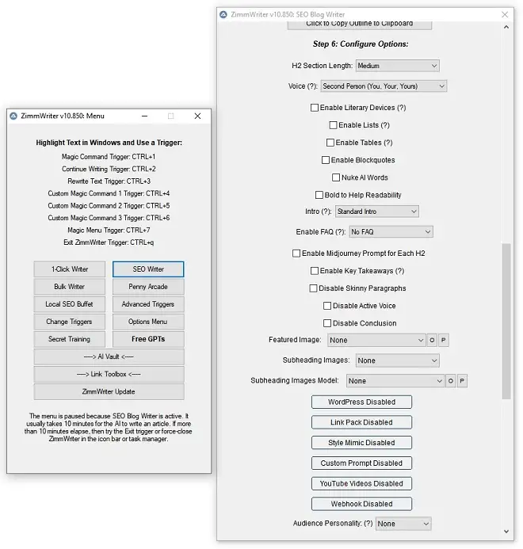Click Style Mimic Disabled button
The height and width of the screenshot is (549, 523).
361,443
